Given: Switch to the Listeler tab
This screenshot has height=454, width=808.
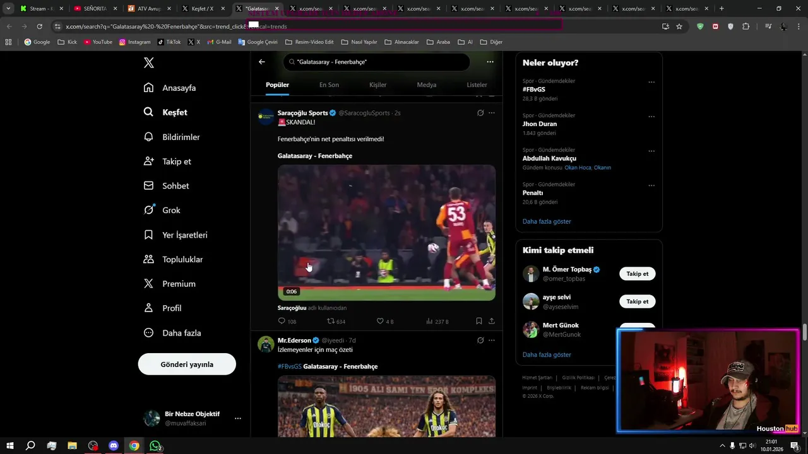Looking at the screenshot, I should (477, 84).
